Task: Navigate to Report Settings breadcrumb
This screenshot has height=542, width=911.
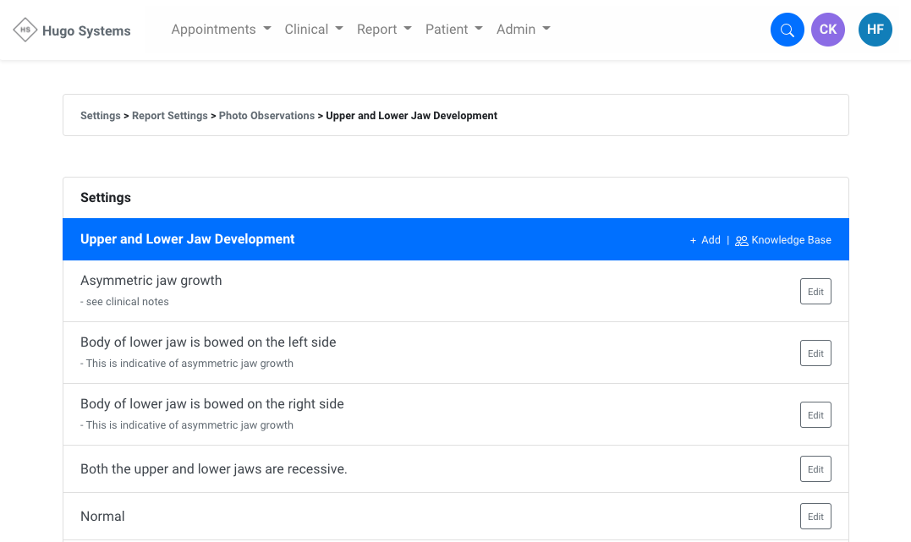Action: click(169, 116)
